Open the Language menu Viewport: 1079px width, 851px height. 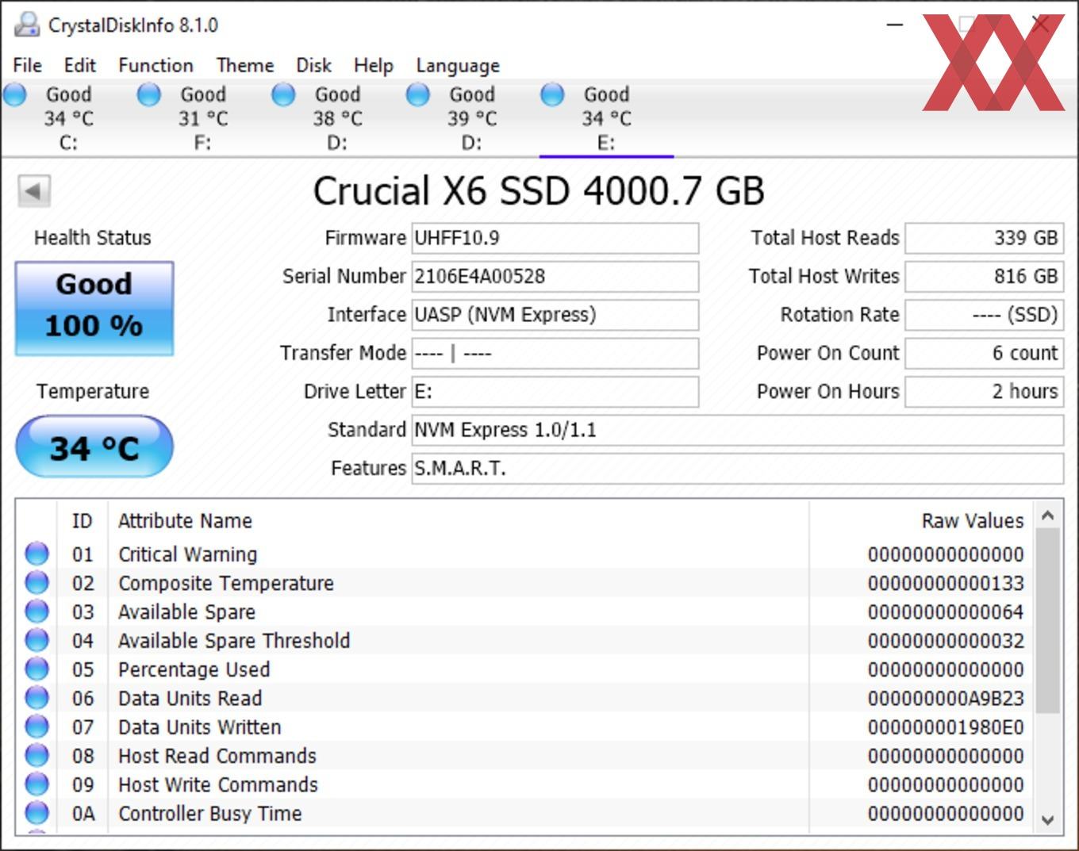pos(458,65)
